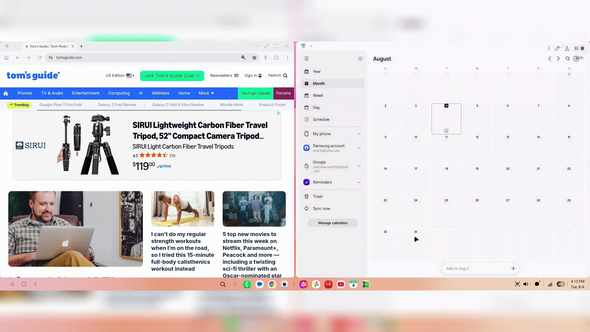Open taskbar search magnifier
590x332 pixels.
(x=223, y=285)
